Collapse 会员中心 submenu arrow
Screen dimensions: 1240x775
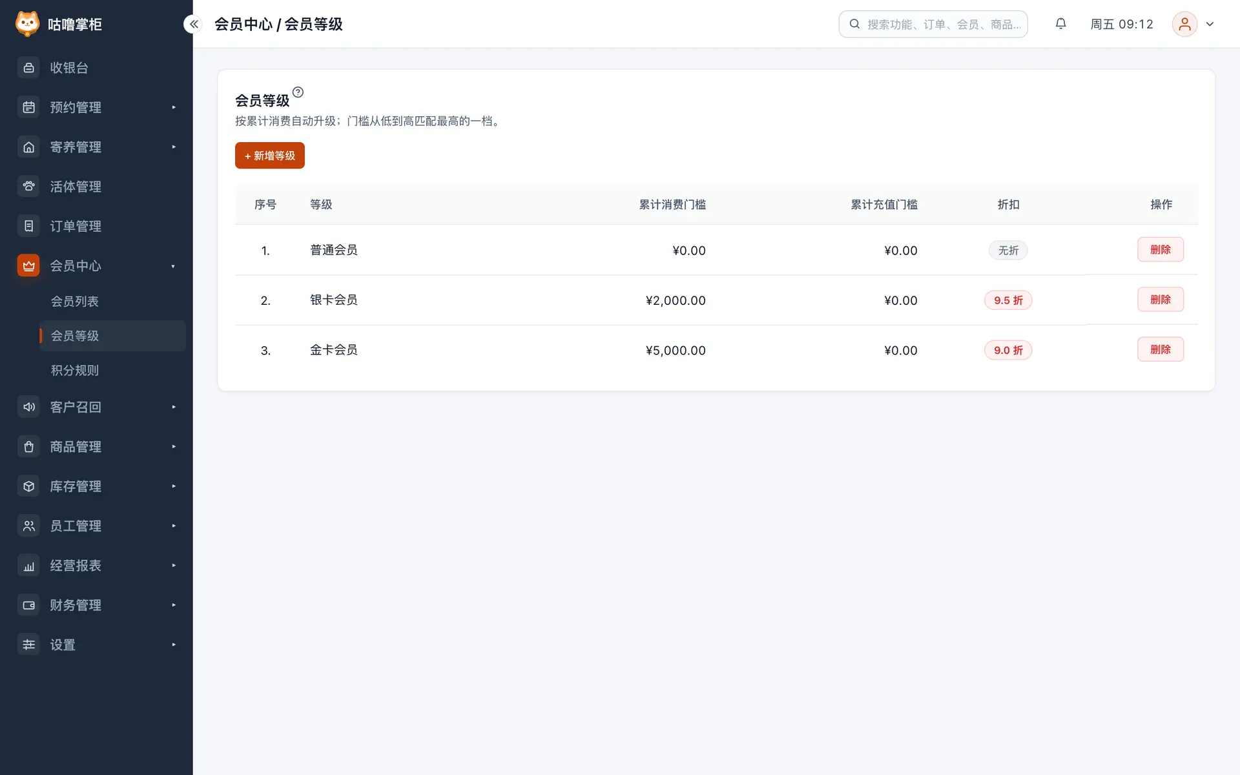click(x=173, y=266)
